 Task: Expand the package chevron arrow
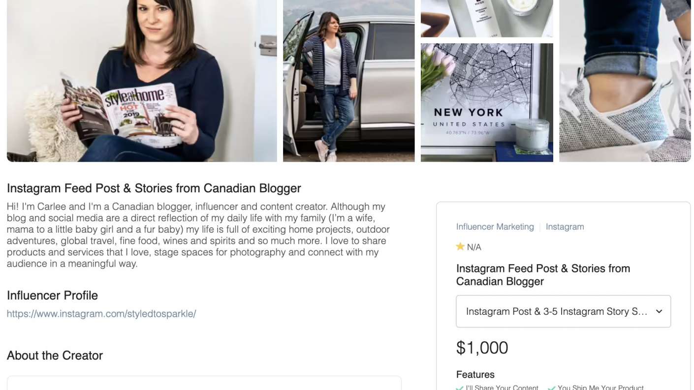(659, 311)
